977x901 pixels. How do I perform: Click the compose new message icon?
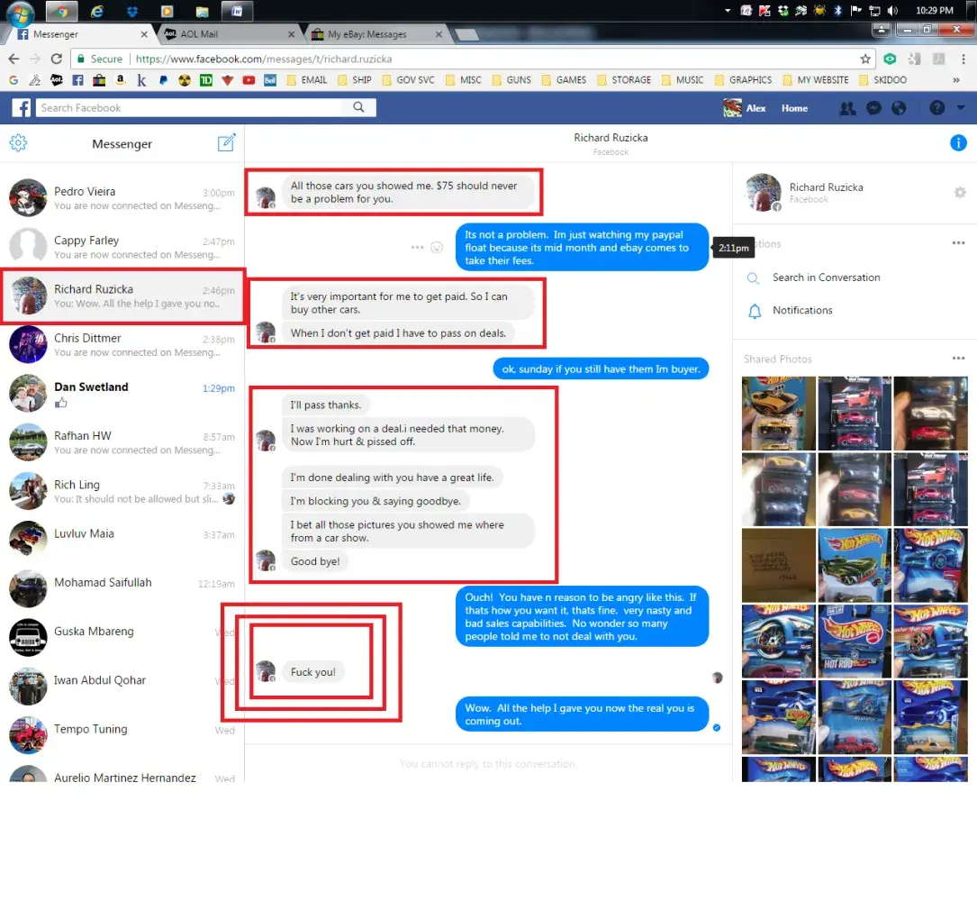pos(227,143)
